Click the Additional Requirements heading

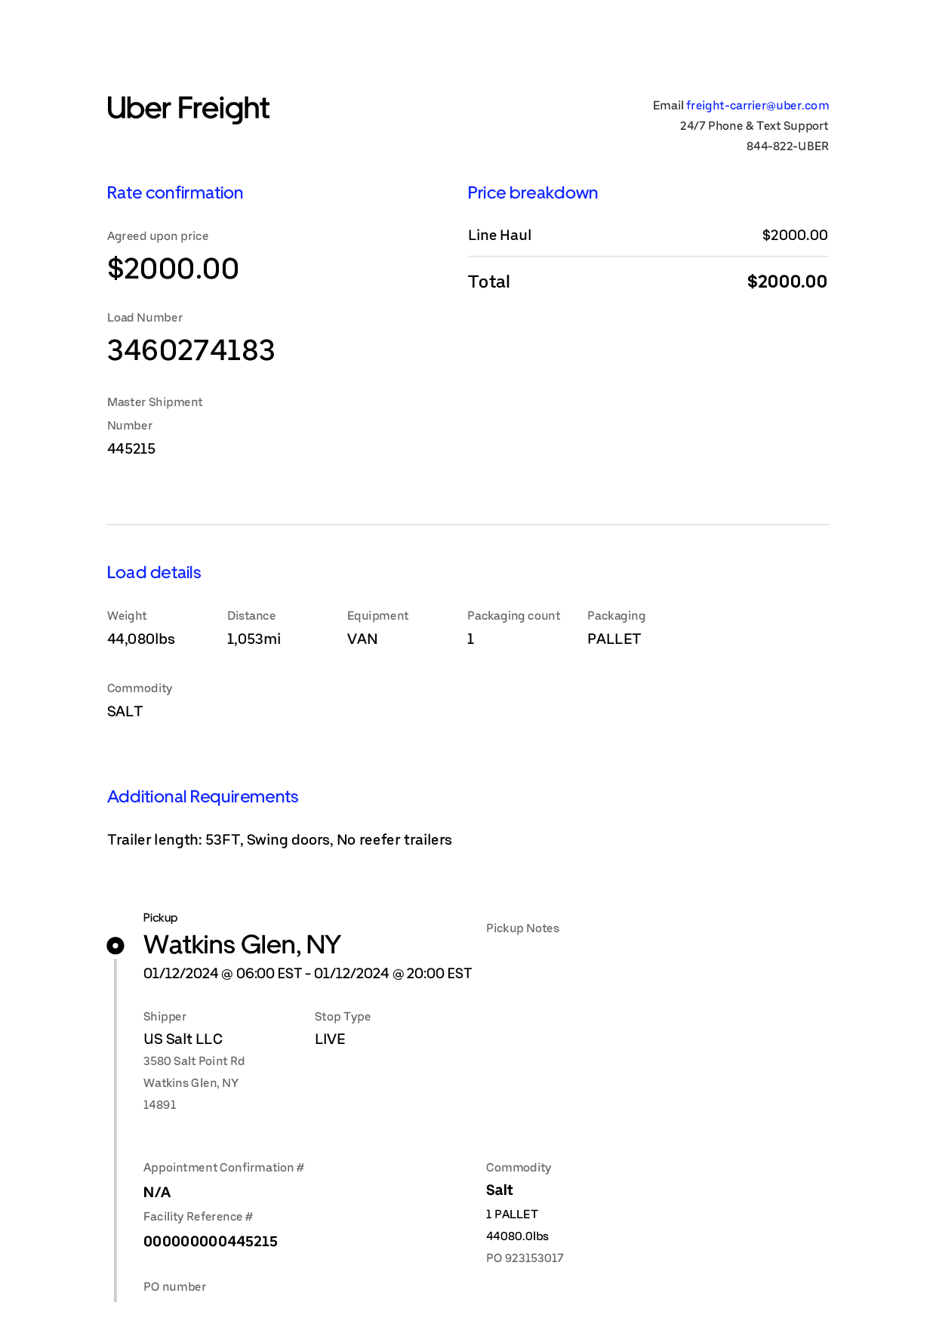click(x=203, y=796)
